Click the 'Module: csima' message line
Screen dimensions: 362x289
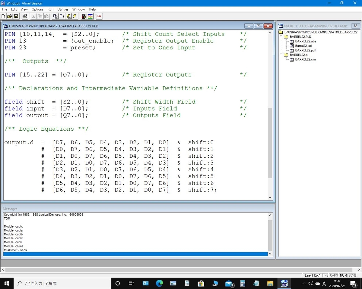click(x=14, y=246)
